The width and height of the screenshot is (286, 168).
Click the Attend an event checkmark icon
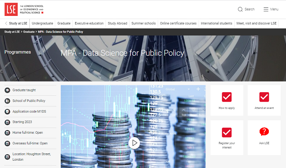(x=264, y=97)
